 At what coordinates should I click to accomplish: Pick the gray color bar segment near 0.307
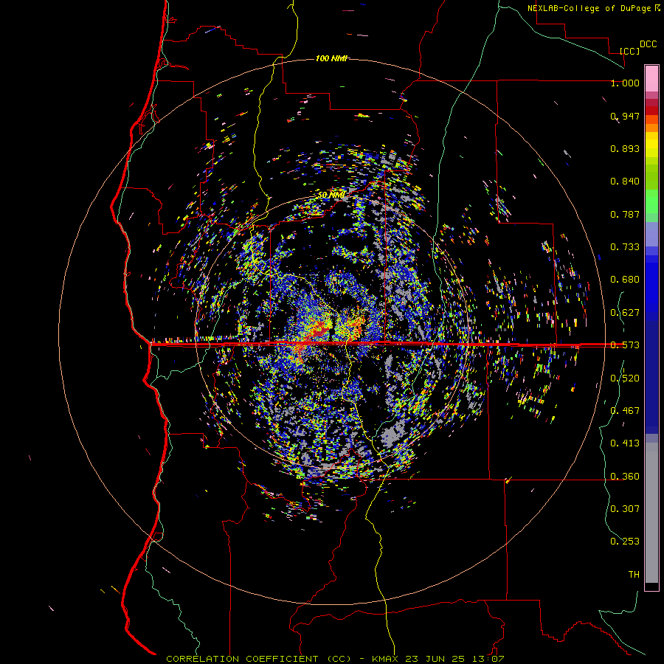tap(651, 513)
